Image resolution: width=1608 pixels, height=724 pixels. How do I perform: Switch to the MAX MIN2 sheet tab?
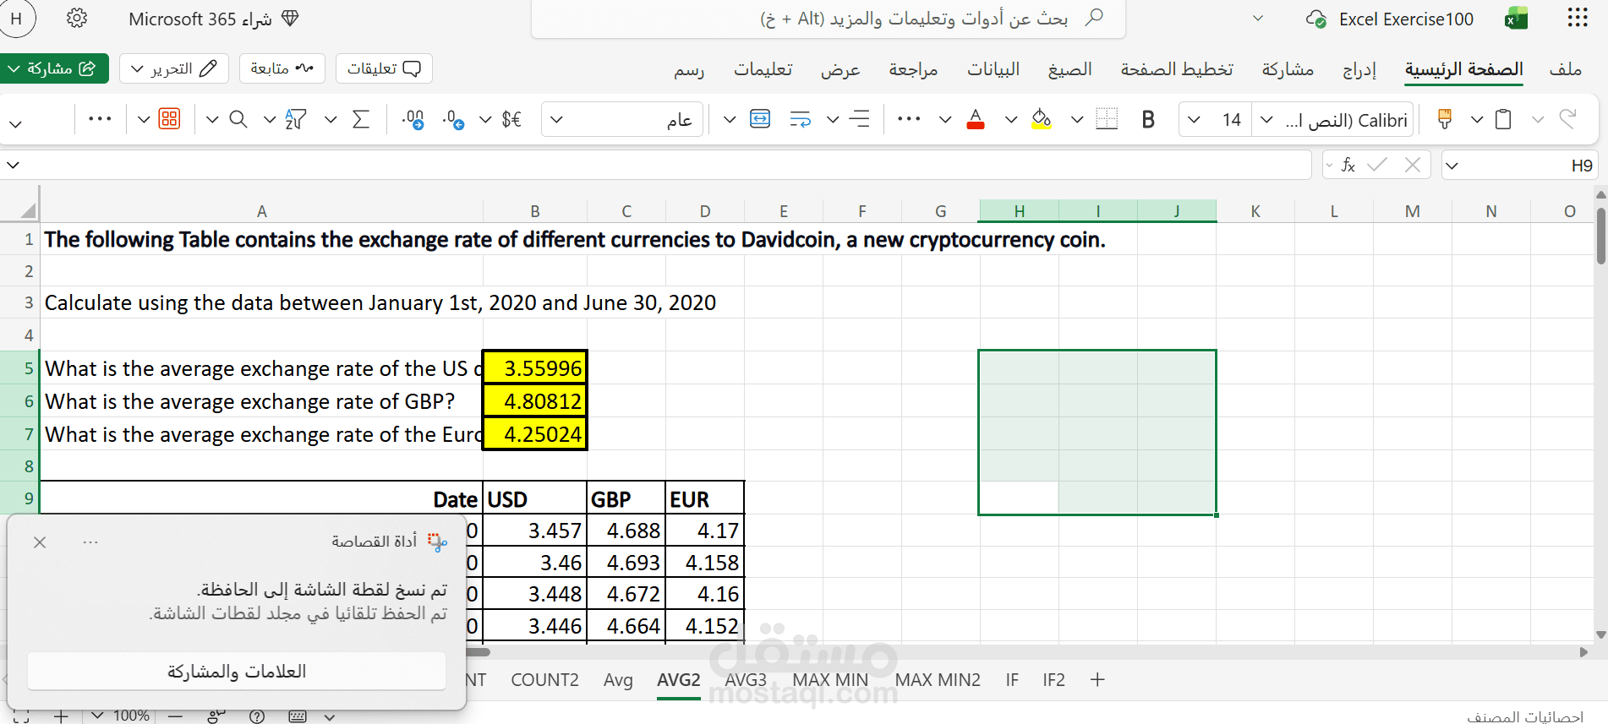click(938, 680)
